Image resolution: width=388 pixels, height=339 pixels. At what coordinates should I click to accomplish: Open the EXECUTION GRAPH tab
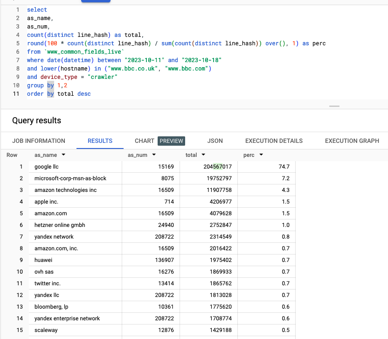[x=352, y=141]
